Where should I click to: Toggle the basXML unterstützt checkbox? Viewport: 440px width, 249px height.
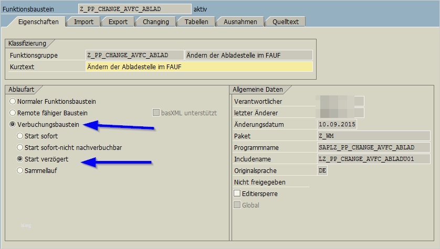pos(156,113)
